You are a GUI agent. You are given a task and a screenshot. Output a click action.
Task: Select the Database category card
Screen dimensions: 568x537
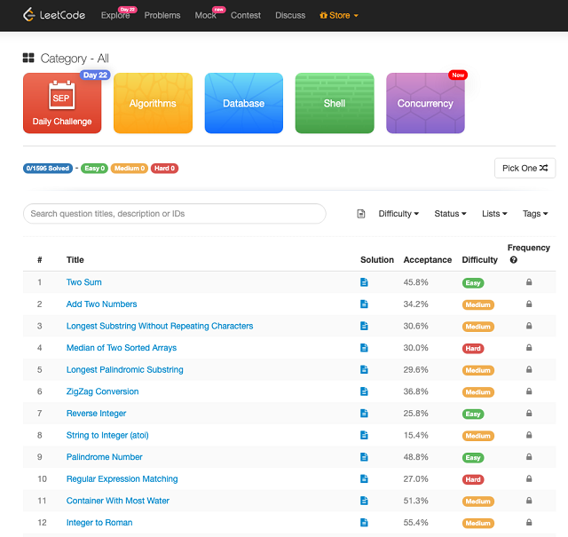(x=244, y=103)
